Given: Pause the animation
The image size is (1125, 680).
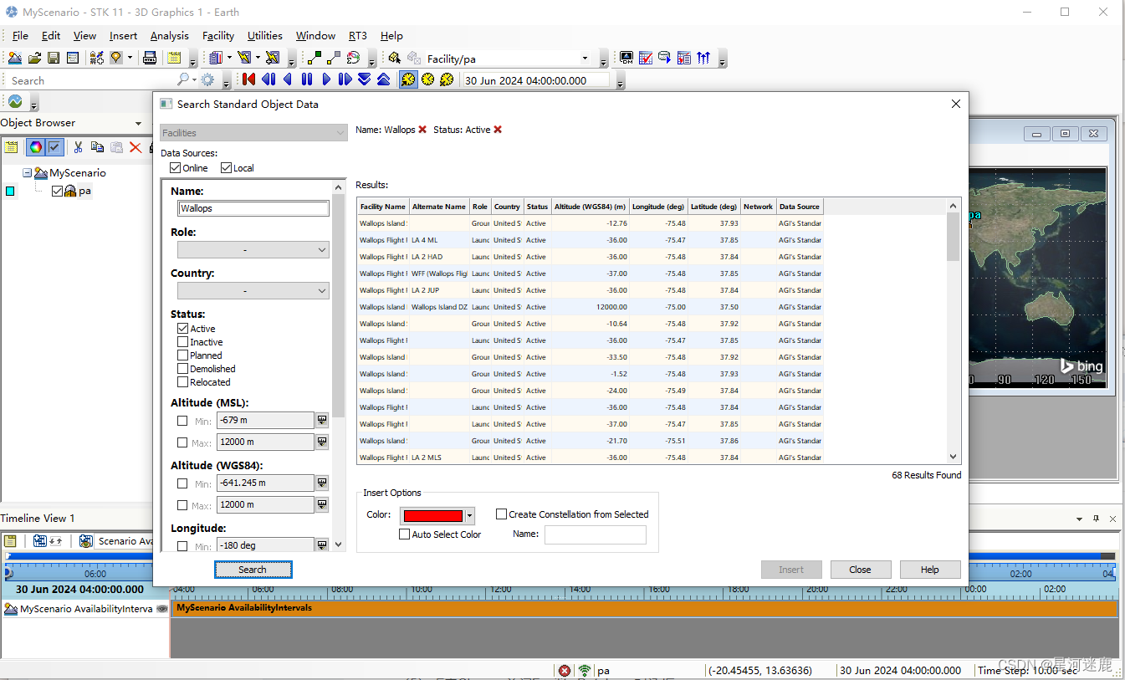Looking at the screenshot, I should pos(307,79).
